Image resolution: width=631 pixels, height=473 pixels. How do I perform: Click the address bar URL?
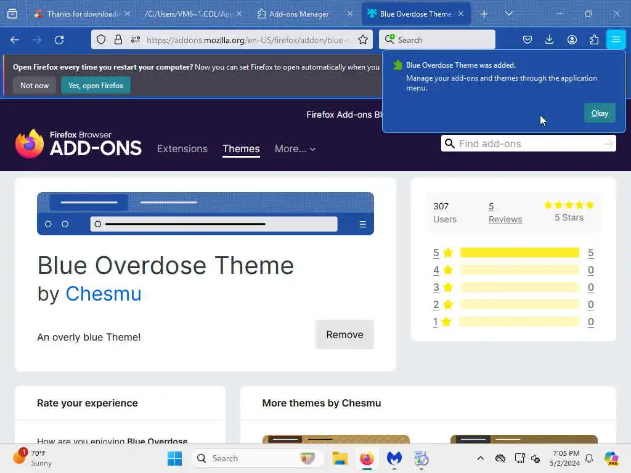[248, 40]
